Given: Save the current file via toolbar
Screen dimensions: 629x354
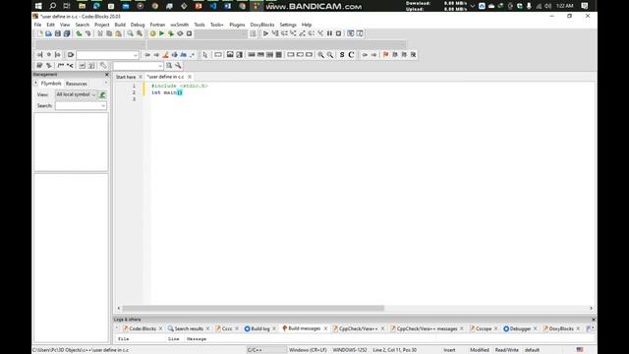Looking at the screenshot, I should tap(58, 33).
